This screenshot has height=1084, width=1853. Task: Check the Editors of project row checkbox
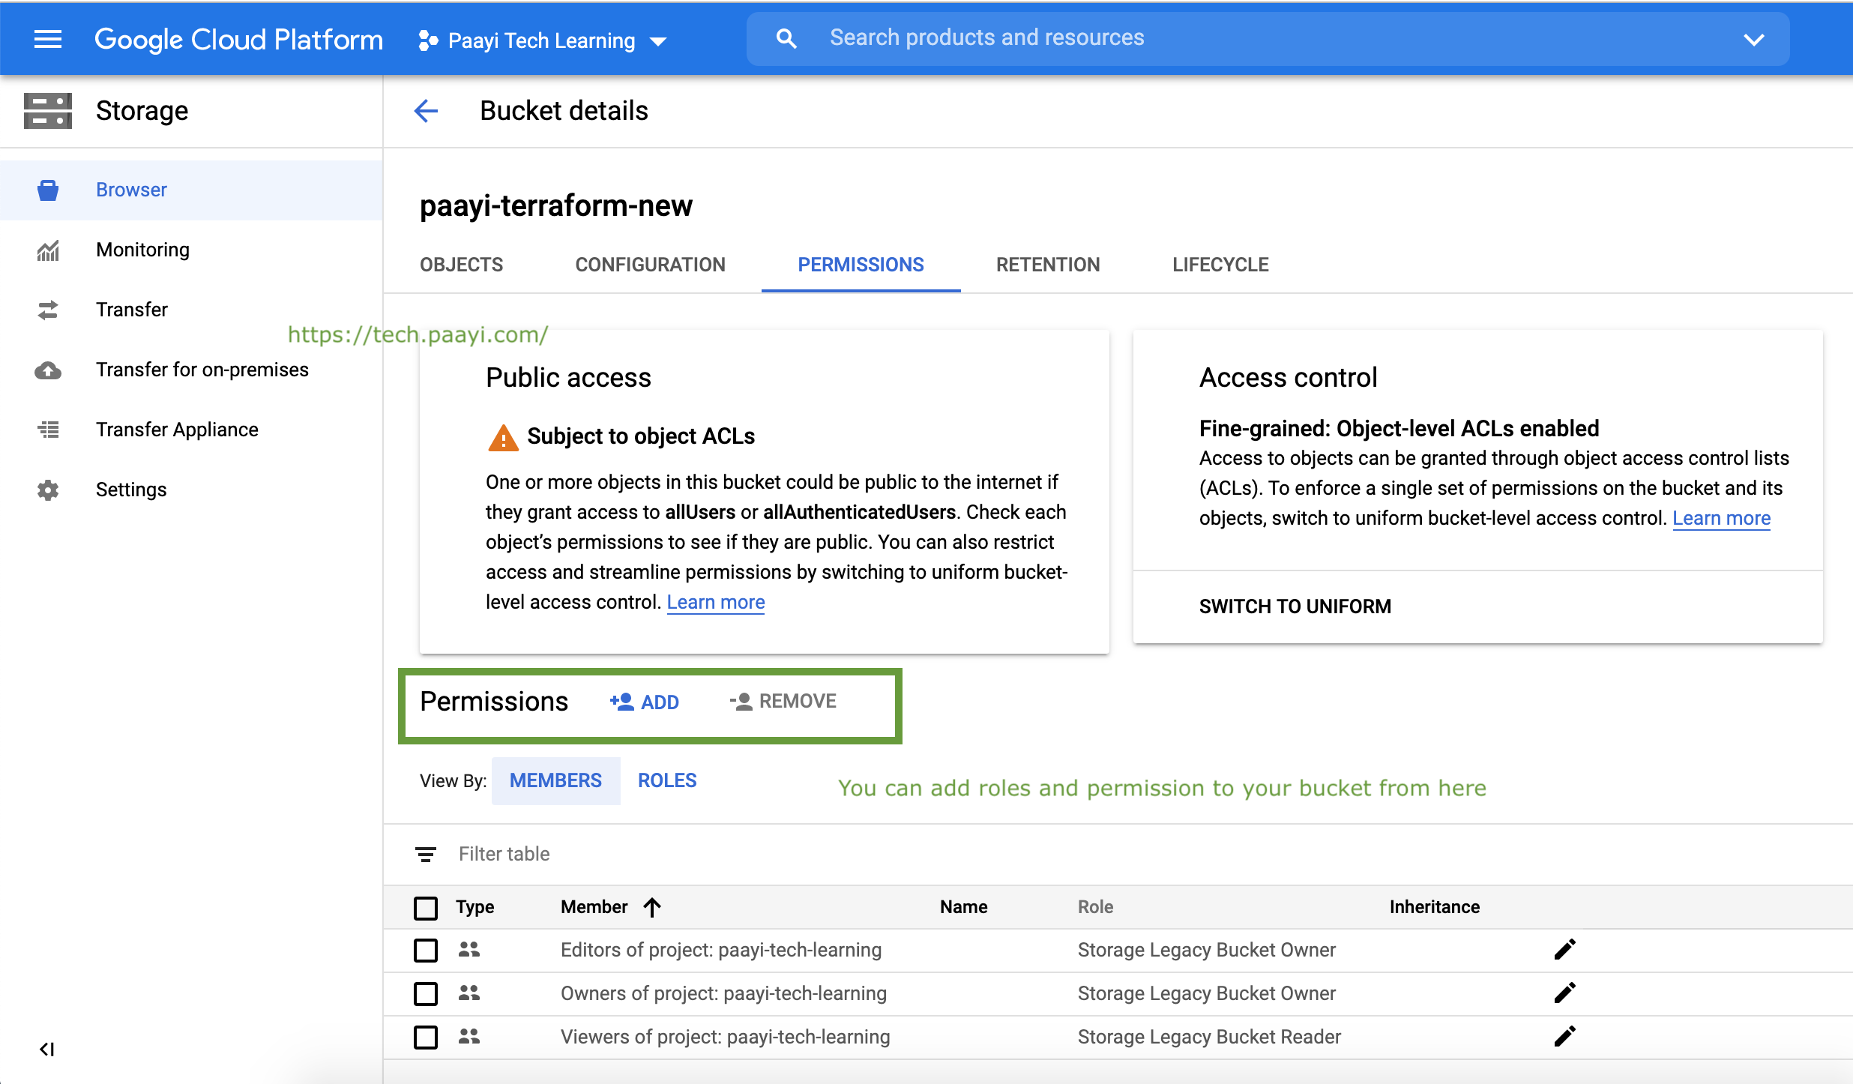pyautogui.click(x=426, y=950)
